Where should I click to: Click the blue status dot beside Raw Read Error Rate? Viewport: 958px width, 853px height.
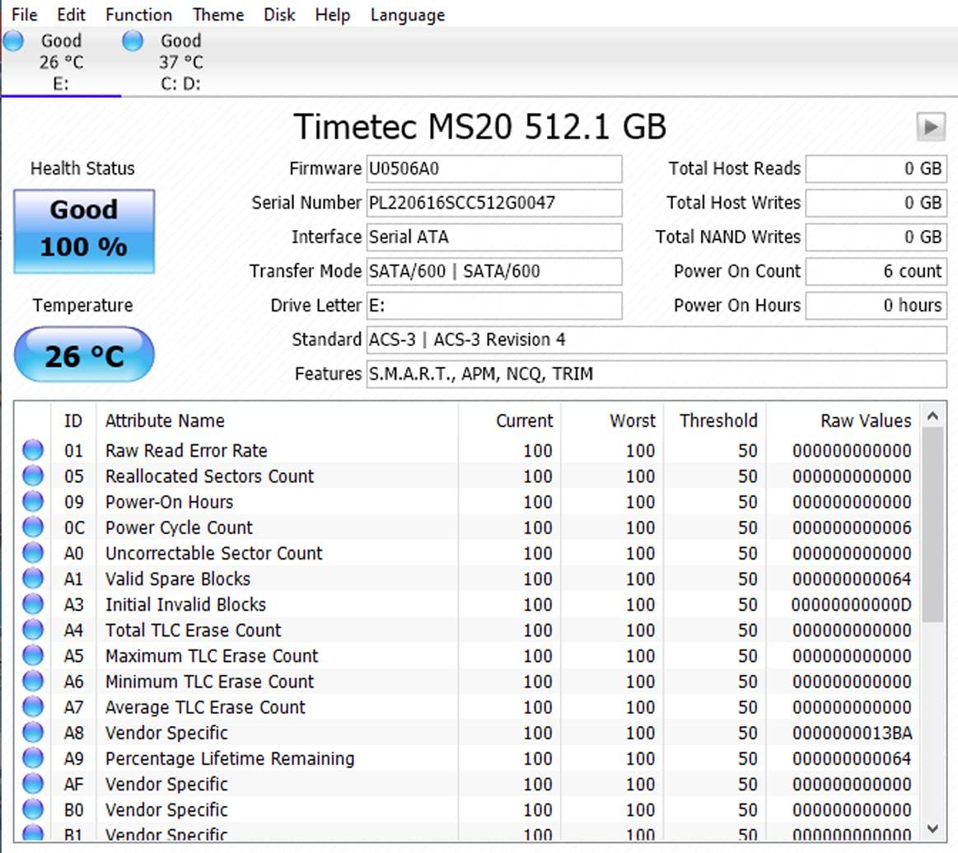pos(33,450)
